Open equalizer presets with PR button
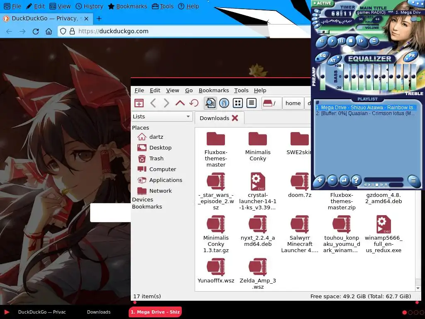425x319 pixels. tap(411, 56)
